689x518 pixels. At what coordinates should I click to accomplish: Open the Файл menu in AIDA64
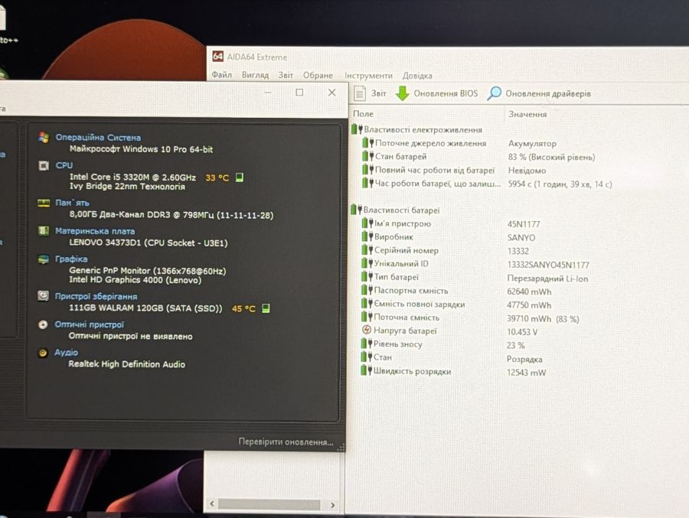221,75
